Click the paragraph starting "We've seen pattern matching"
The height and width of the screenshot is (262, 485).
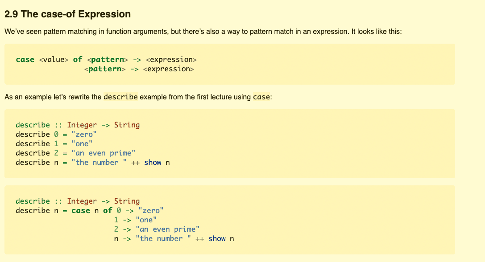coord(203,32)
